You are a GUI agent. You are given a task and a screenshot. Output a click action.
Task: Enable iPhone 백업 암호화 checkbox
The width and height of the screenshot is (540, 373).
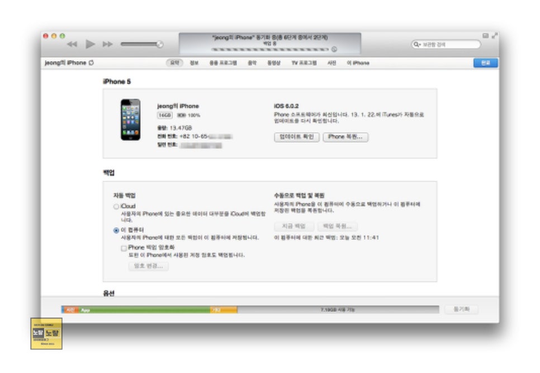click(x=124, y=248)
